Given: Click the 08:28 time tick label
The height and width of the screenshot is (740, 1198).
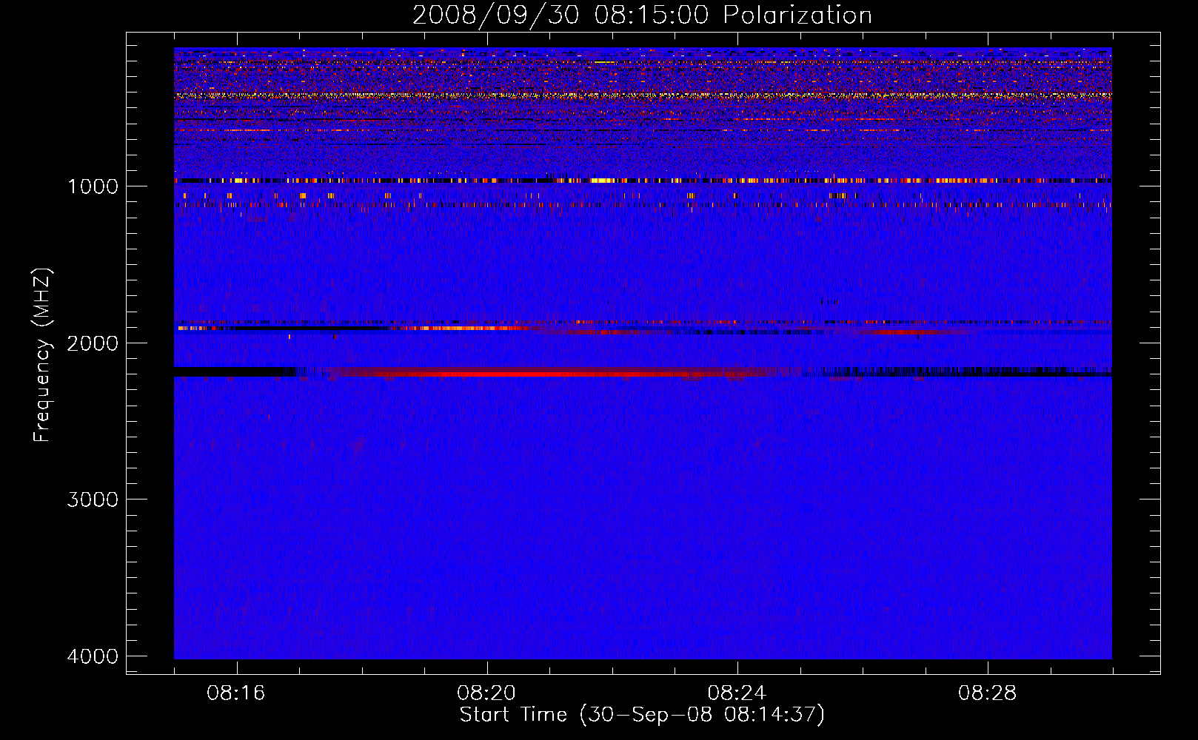Looking at the screenshot, I should [x=987, y=693].
